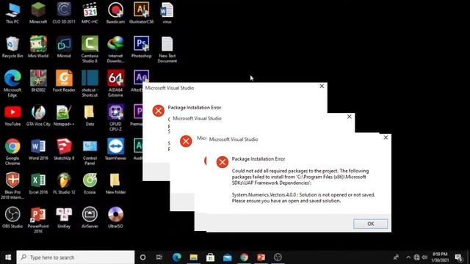This screenshot has height=264, width=470.
Task: Select the Internet Download Manager icon
Action: (115, 49)
